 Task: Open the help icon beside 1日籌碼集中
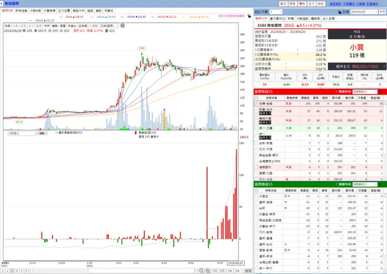tap(298, 50)
